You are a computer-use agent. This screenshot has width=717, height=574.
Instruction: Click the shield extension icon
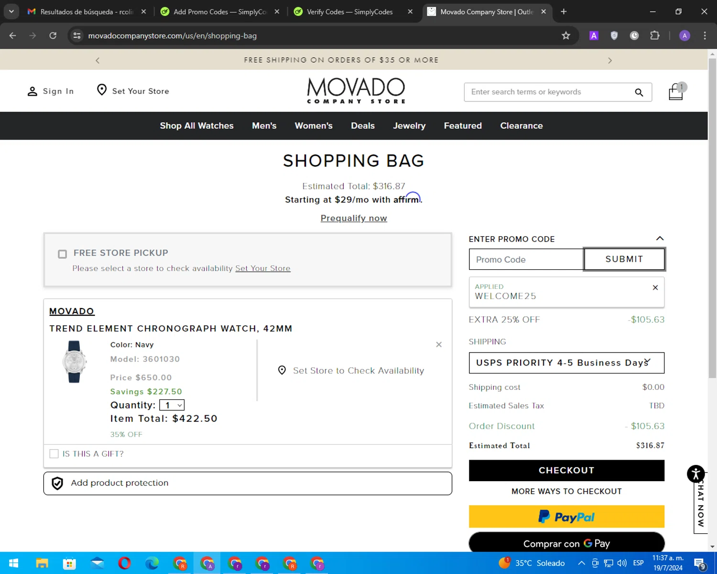coord(614,35)
